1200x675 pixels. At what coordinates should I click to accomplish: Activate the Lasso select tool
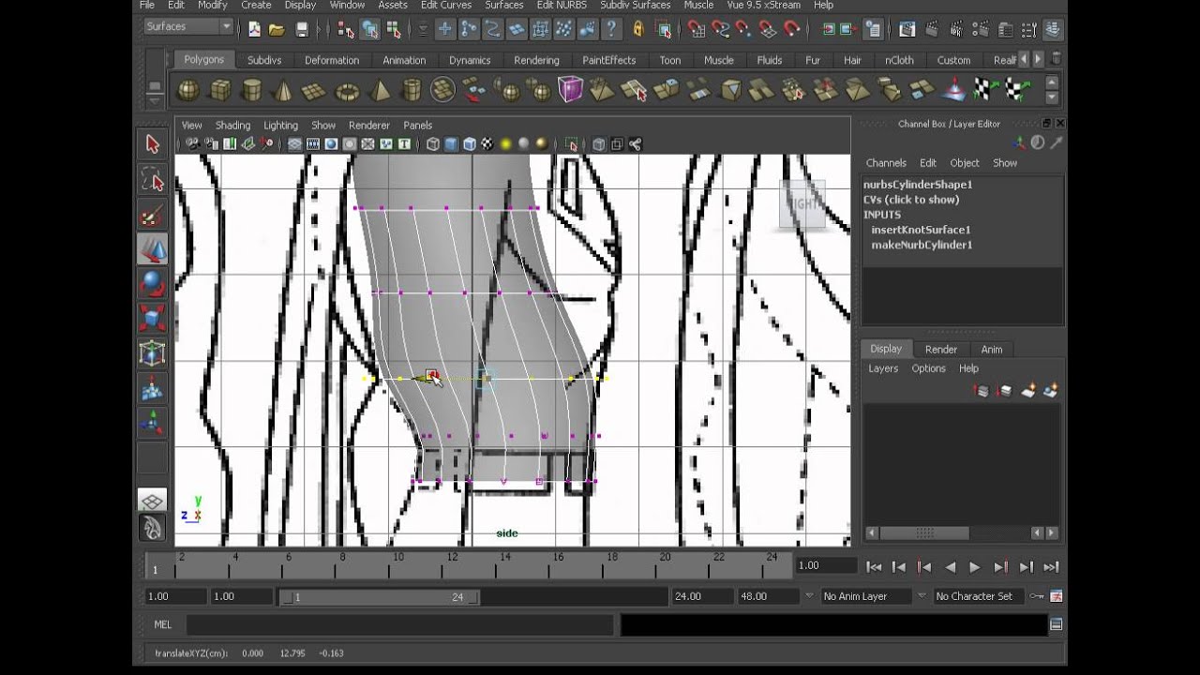click(152, 179)
